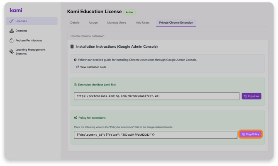Open Licenses in the sidebar

click(32, 21)
